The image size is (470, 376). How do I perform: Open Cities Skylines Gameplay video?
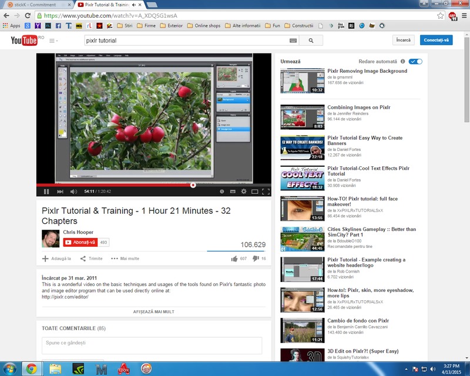pyautogui.click(x=372, y=232)
